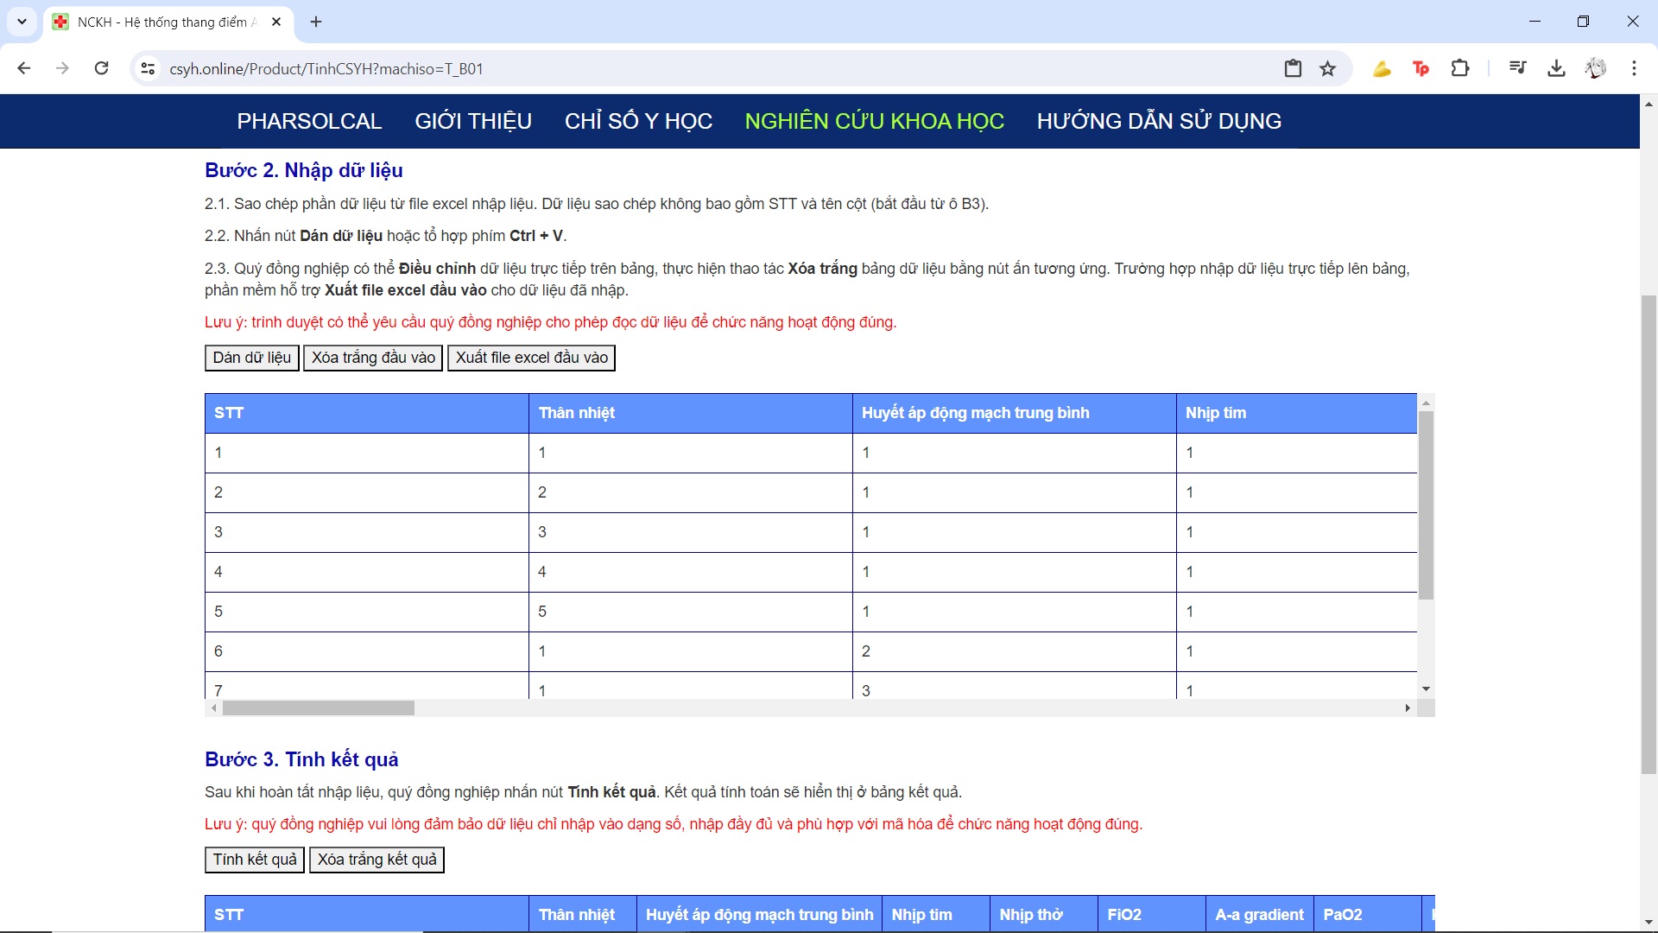The height and width of the screenshot is (933, 1658).
Task: Open the Extensions puzzle icon
Action: (x=1460, y=68)
